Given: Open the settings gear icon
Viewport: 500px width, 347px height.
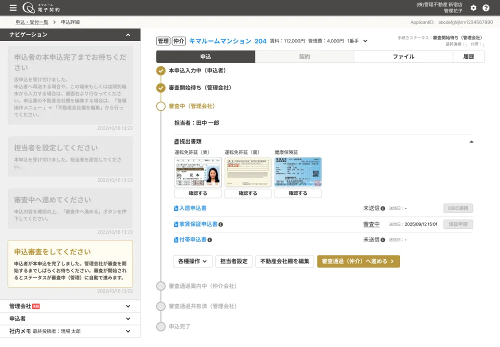Looking at the screenshot, I should [473, 7].
